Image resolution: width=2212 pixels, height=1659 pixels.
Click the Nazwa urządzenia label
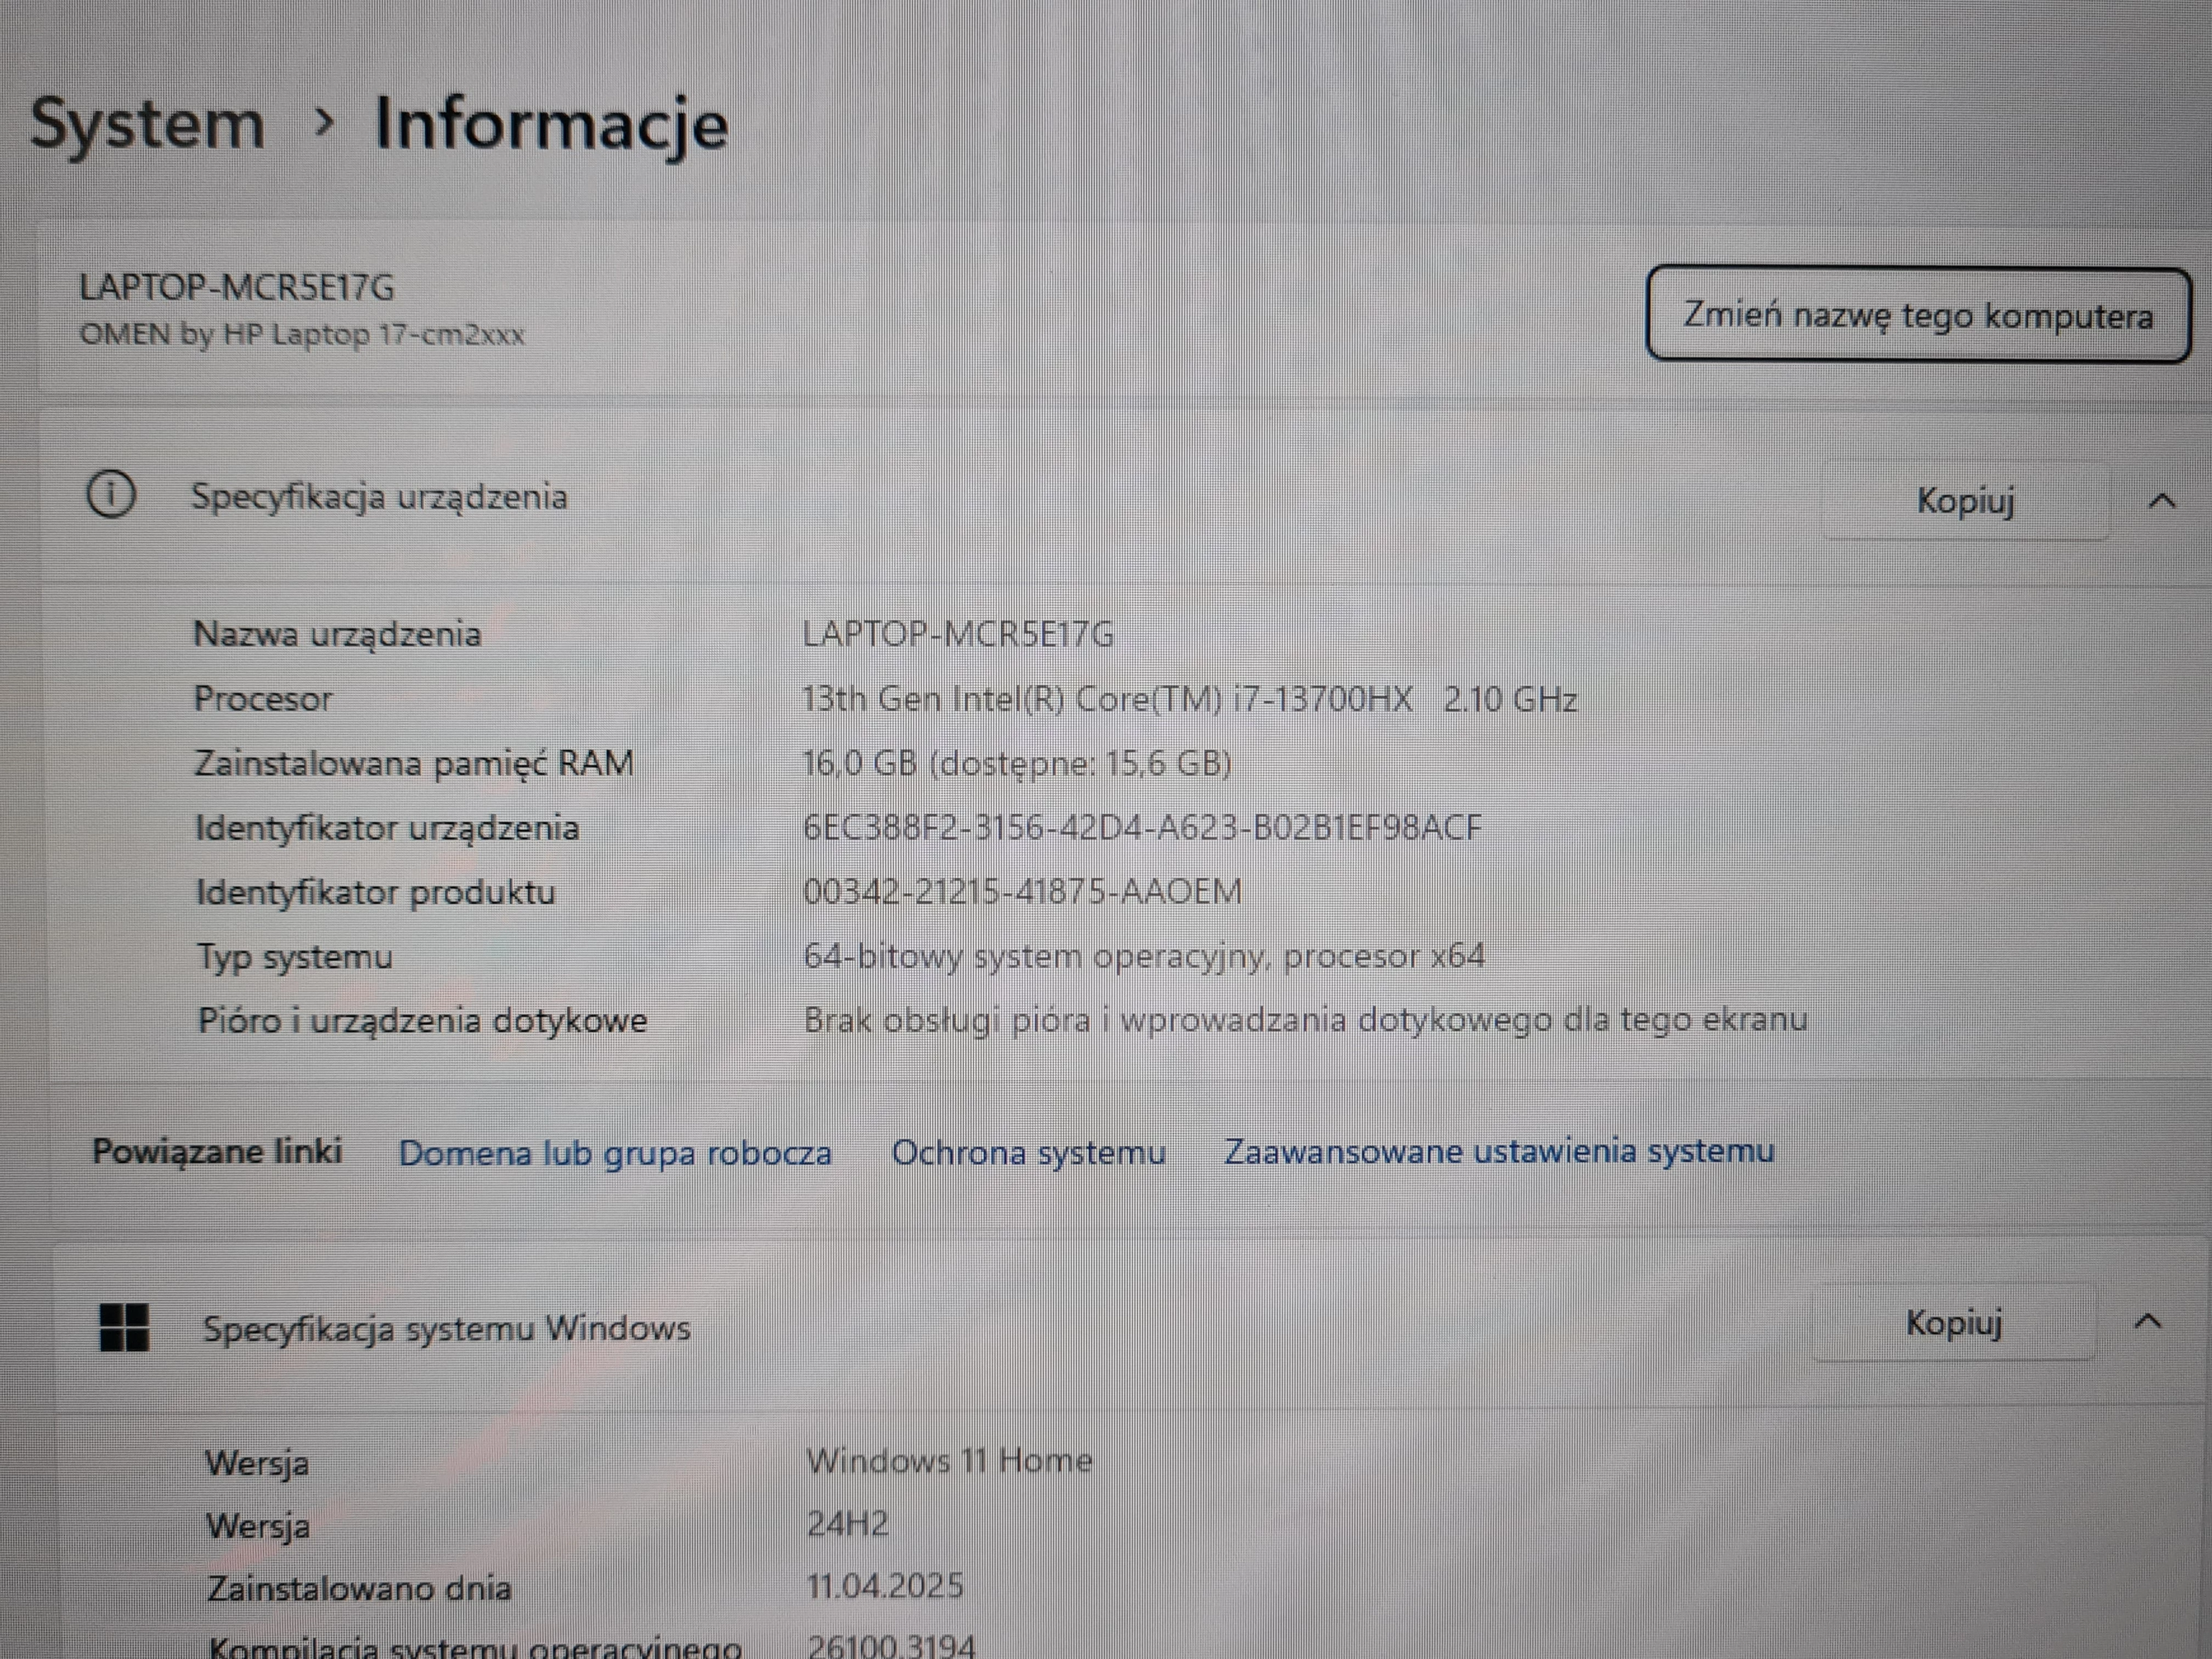pyautogui.click(x=337, y=634)
